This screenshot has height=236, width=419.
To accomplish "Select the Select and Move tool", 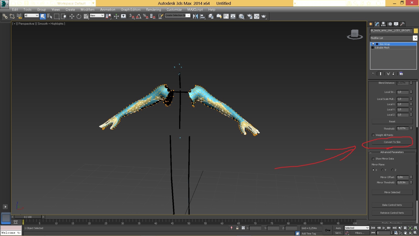I will coord(72,16).
